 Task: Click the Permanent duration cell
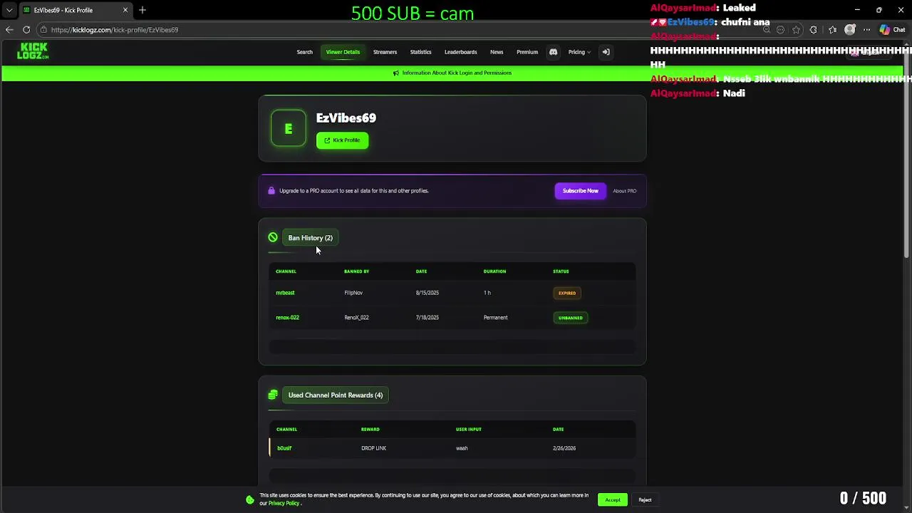[495, 318]
